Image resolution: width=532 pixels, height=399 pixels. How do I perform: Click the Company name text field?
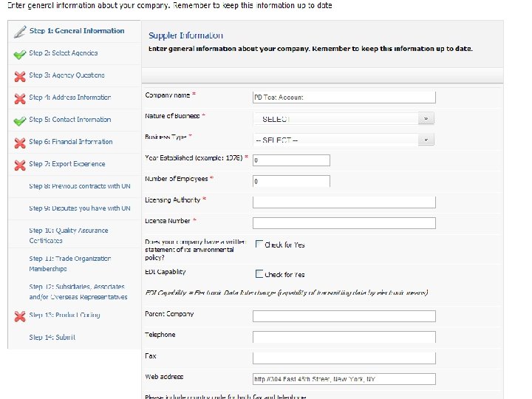(344, 97)
